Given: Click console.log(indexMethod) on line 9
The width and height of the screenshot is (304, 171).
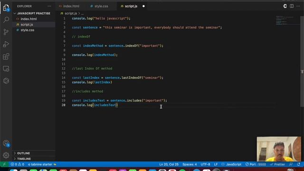Looking at the screenshot, I should [x=95, y=55].
